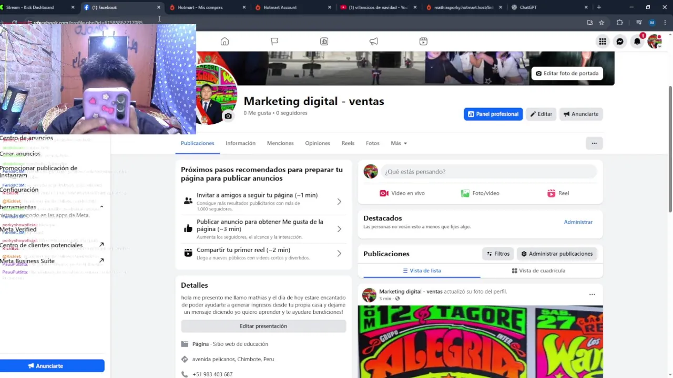The width and height of the screenshot is (673, 378).
Task: Click Centro de anuncios in sidebar
Action: coord(27,138)
